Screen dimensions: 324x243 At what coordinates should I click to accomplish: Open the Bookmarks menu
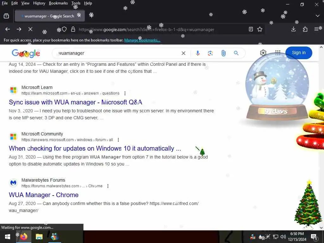tap(58, 3)
